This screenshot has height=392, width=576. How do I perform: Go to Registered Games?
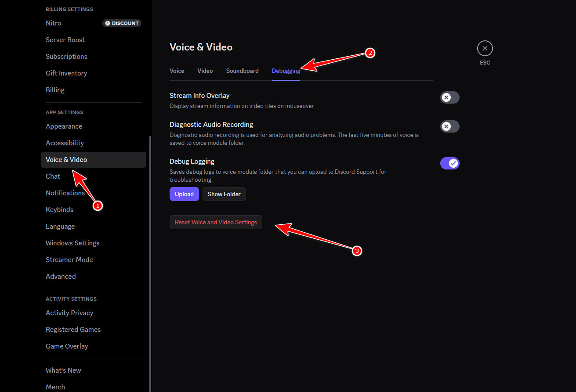[94, 330]
